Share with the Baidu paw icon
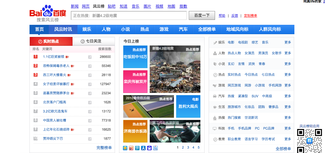This screenshot has height=153, width=325. coord(149,148)
